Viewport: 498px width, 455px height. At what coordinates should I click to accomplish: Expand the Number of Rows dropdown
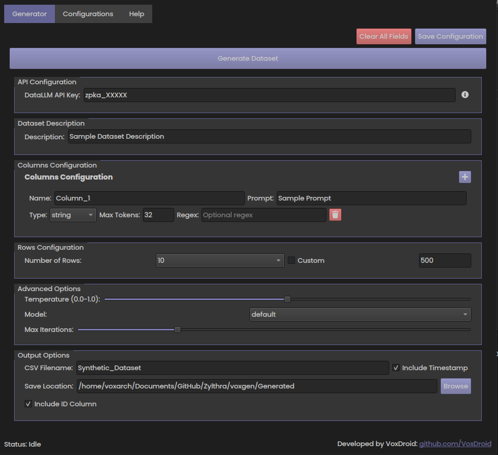(x=220, y=260)
